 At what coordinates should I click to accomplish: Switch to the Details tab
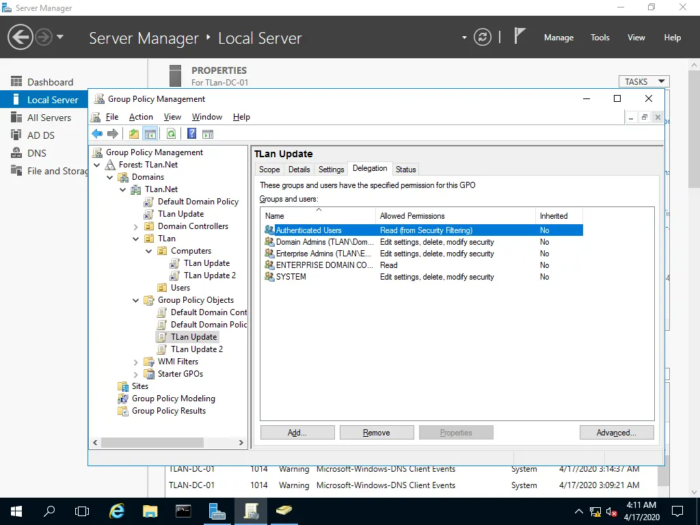pyautogui.click(x=299, y=170)
